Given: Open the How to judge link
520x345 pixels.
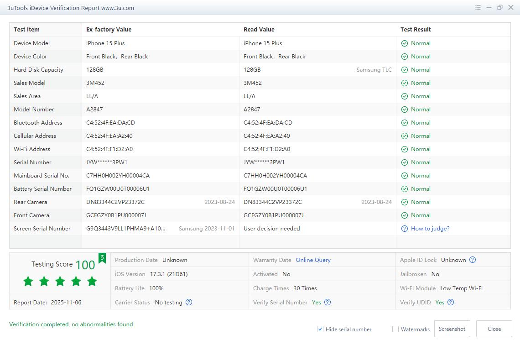Looking at the screenshot, I should click(x=430, y=229).
